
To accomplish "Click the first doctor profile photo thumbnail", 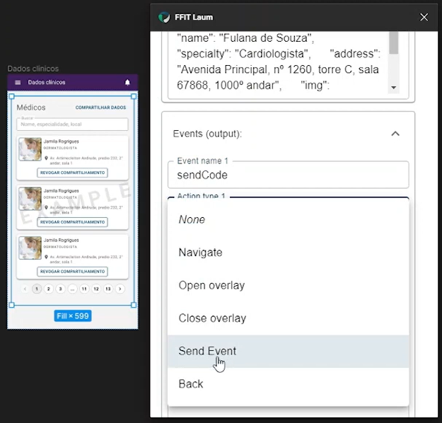I will tap(30, 149).
